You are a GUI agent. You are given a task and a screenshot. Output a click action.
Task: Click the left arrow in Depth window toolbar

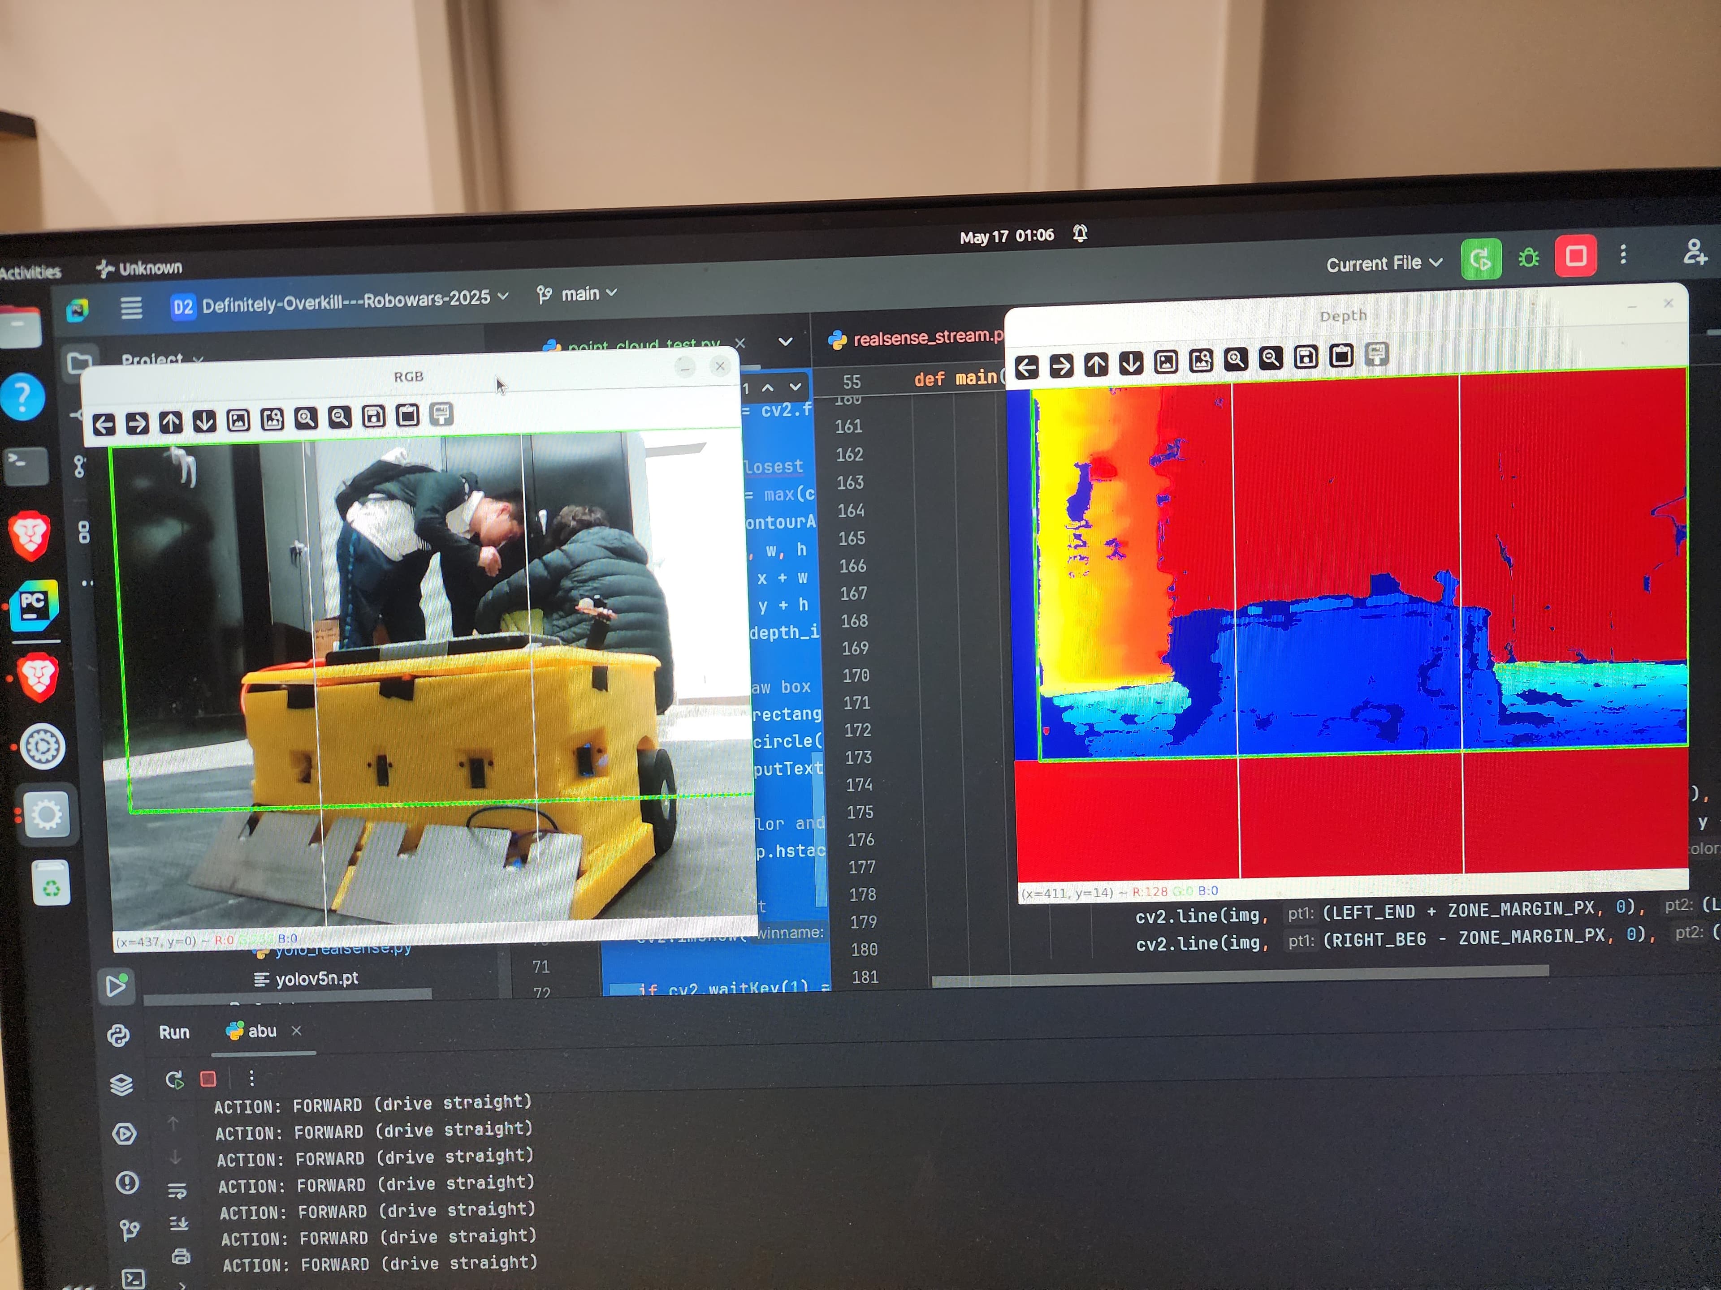[x=1027, y=367]
